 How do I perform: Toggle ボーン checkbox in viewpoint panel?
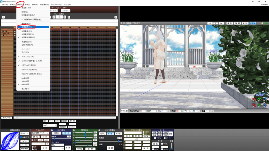pyautogui.click(x=164, y=138)
